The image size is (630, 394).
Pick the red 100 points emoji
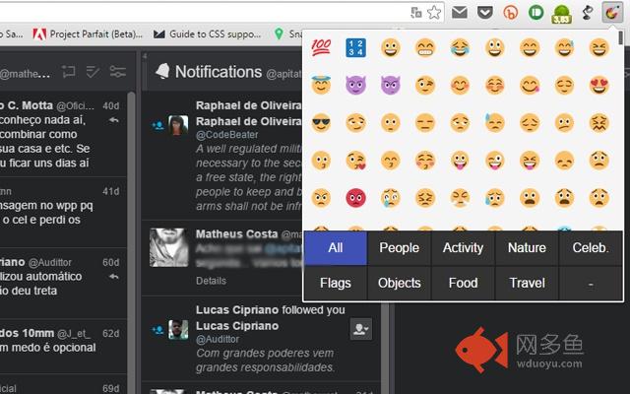click(x=320, y=47)
